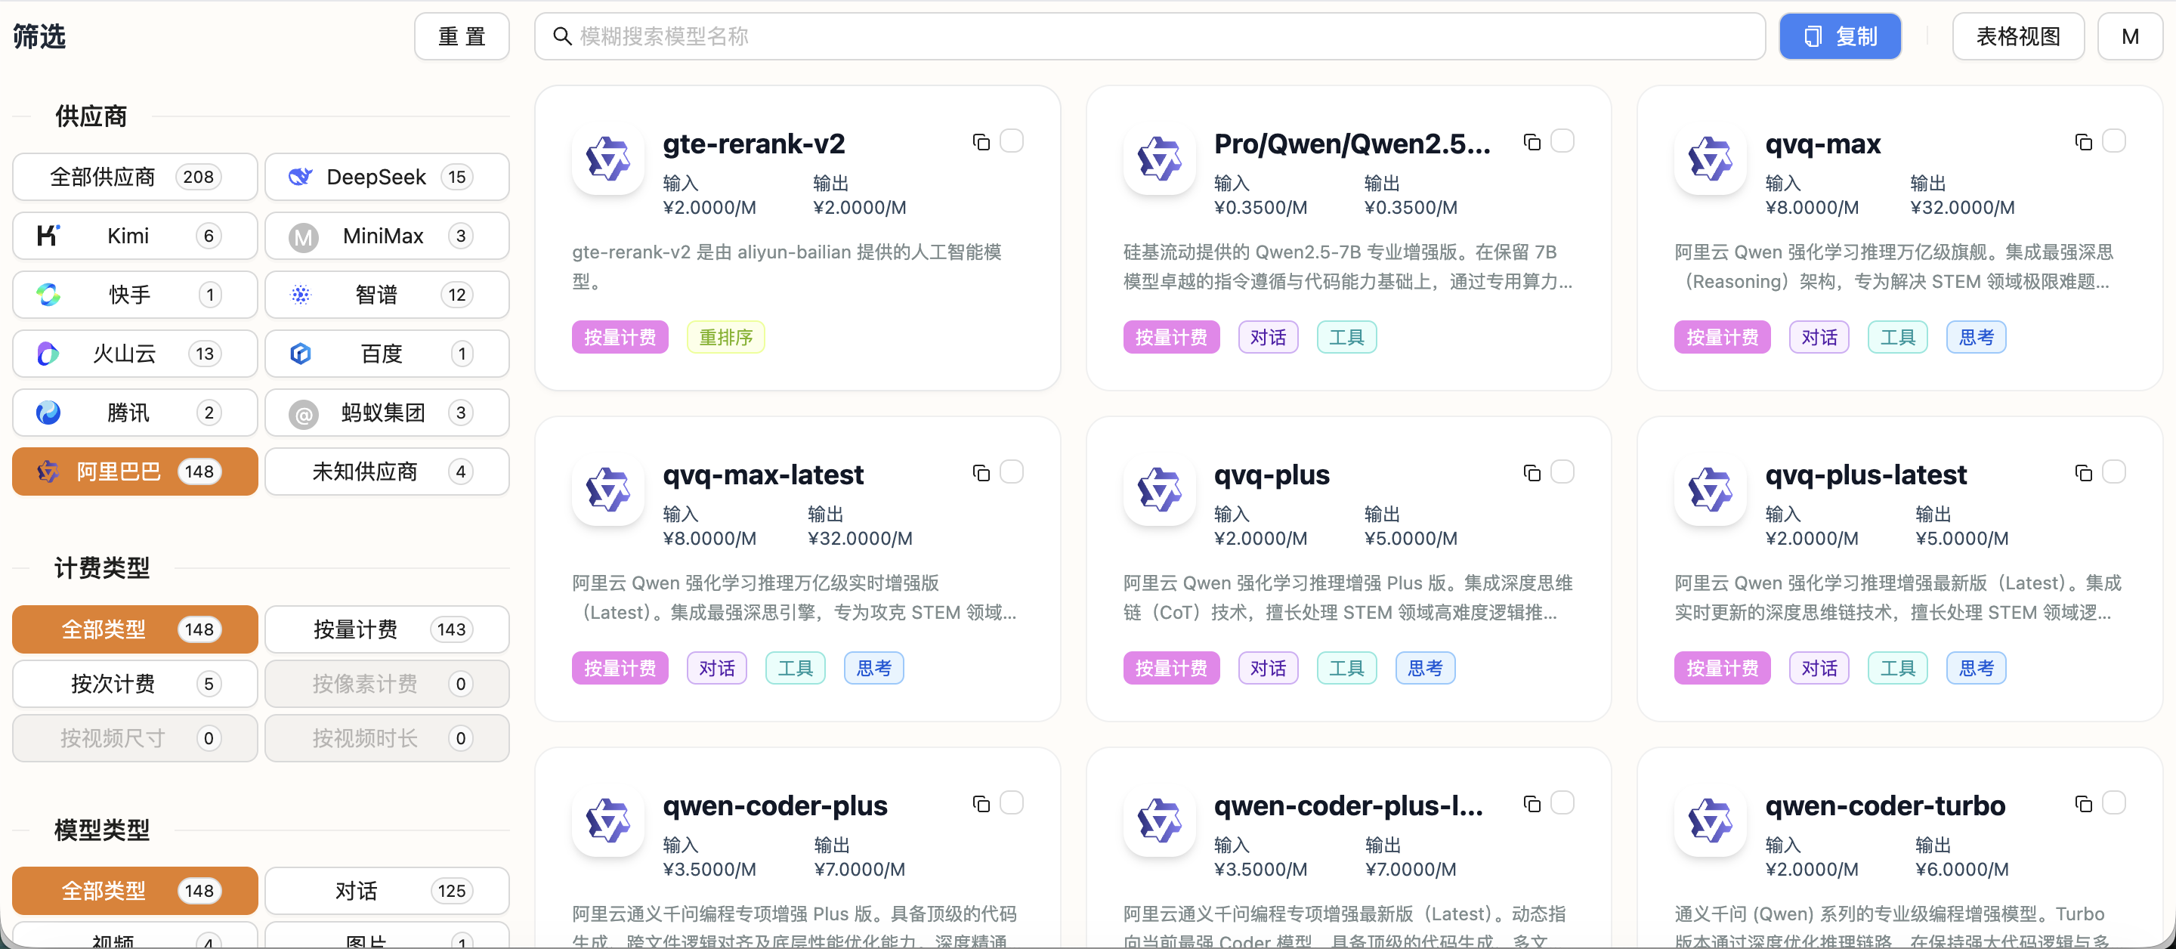Click the 重排序 tag on gte-rerank-v2
2176x949 pixels.
point(725,337)
